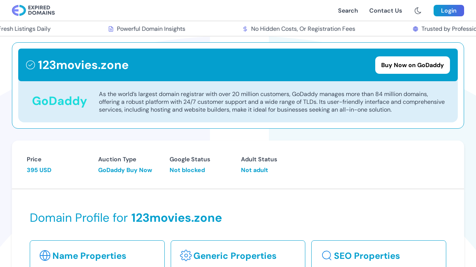
Task: Click No Hidden Costs, Or Registration Fees text
Action: pyautogui.click(x=303, y=29)
